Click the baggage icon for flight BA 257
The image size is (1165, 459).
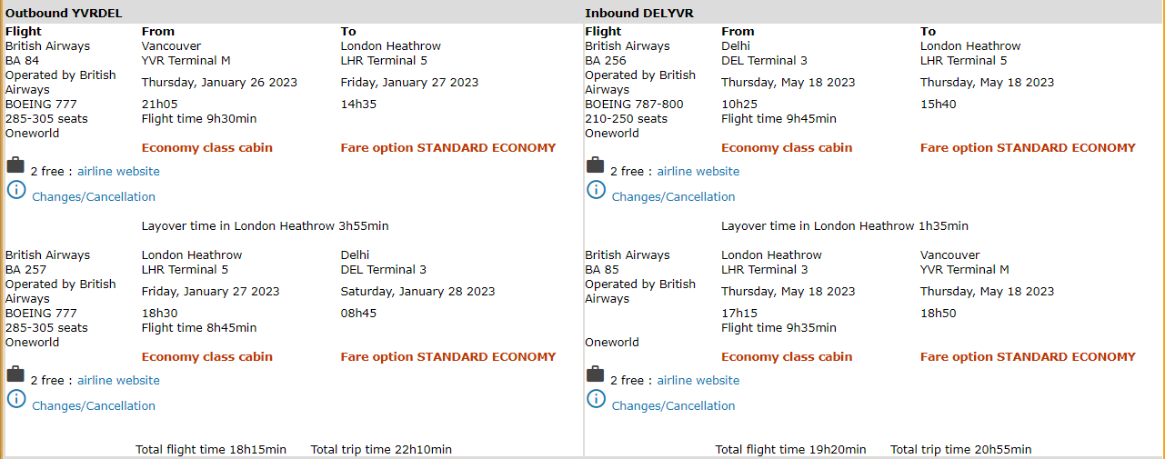15,374
